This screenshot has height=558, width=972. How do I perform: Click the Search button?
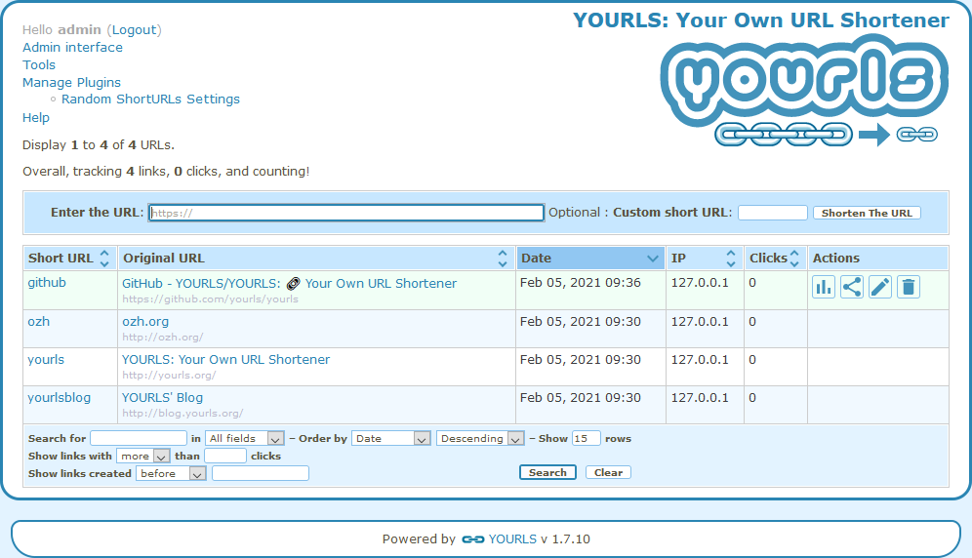coord(547,472)
